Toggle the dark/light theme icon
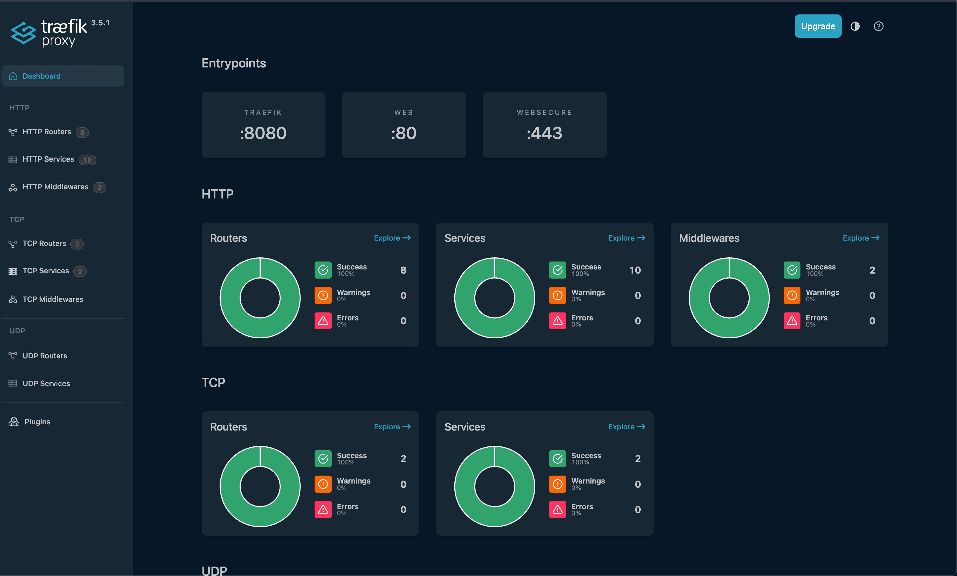This screenshot has height=576, width=957. pos(855,26)
